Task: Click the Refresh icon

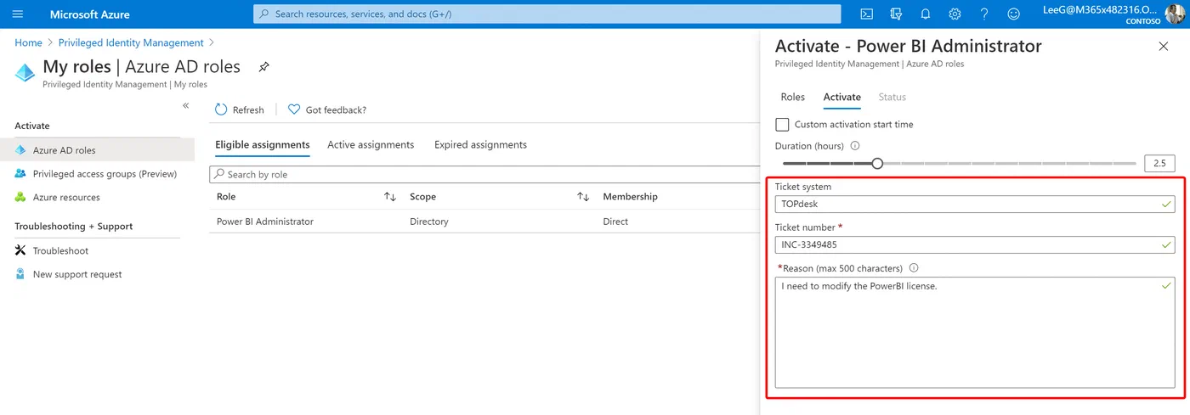Action: (x=221, y=109)
